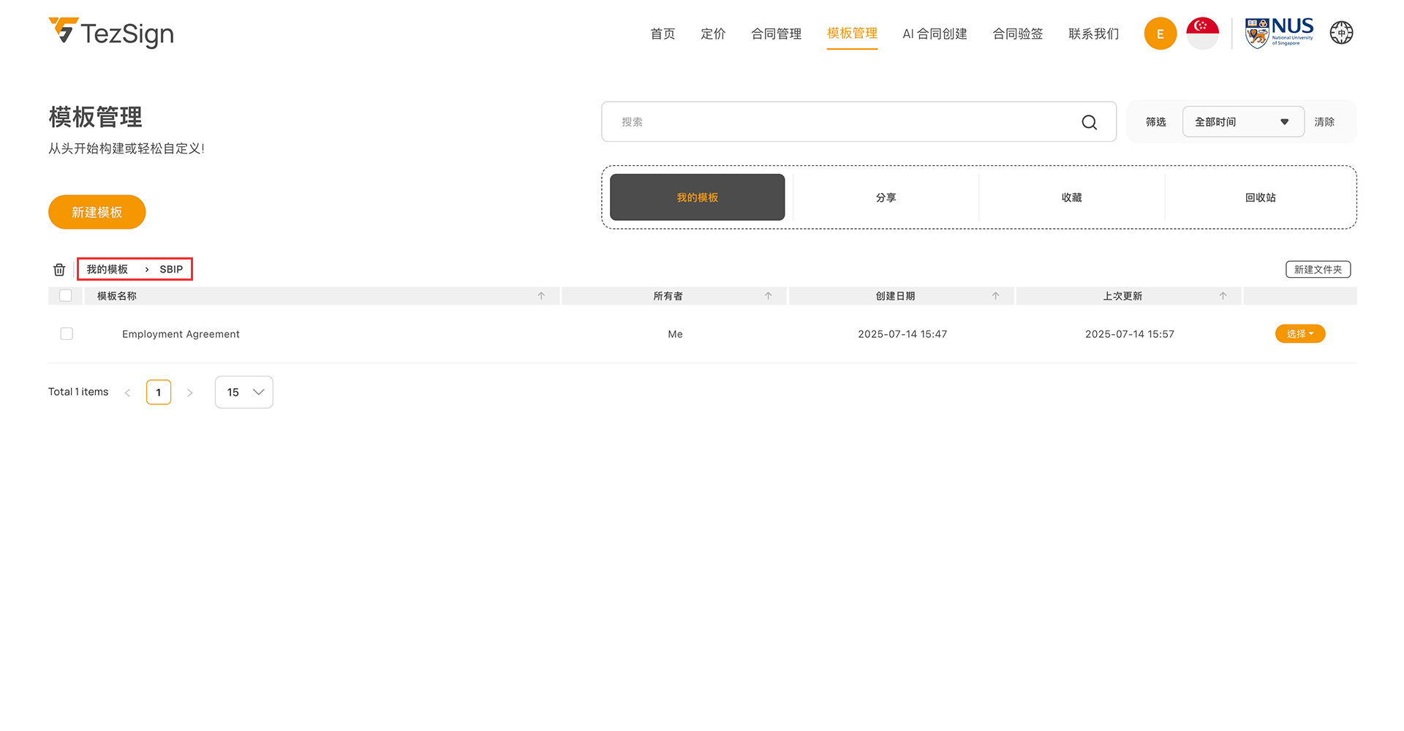Viewport: 1404px width, 731px height.
Task: Click the Singapore flag icon
Action: pyautogui.click(x=1202, y=34)
